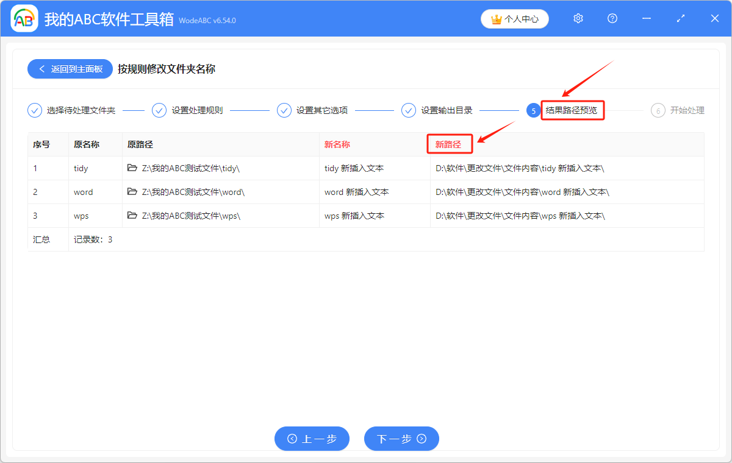Click the 下一步 next step button
Image resolution: width=732 pixels, height=463 pixels.
coord(401,439)
